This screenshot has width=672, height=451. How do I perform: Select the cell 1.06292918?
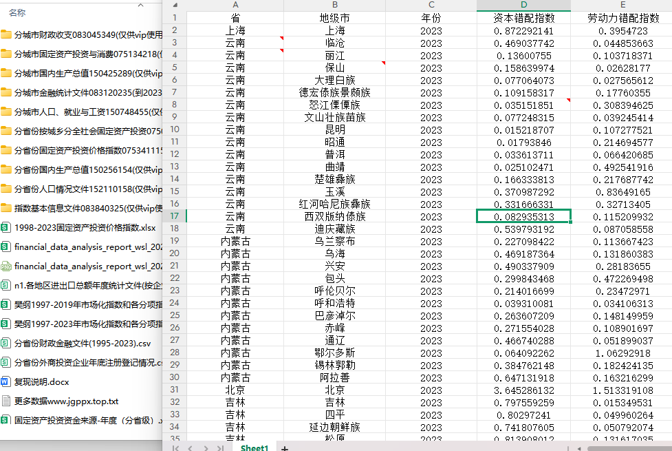tap(622, 353)
